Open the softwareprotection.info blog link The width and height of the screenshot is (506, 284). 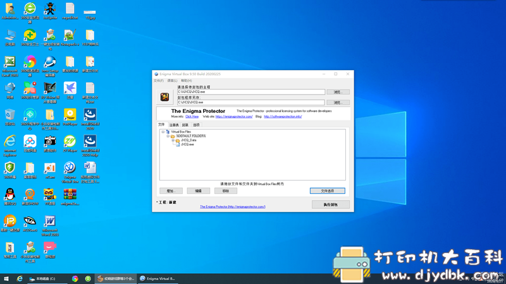tap(283, 117)
